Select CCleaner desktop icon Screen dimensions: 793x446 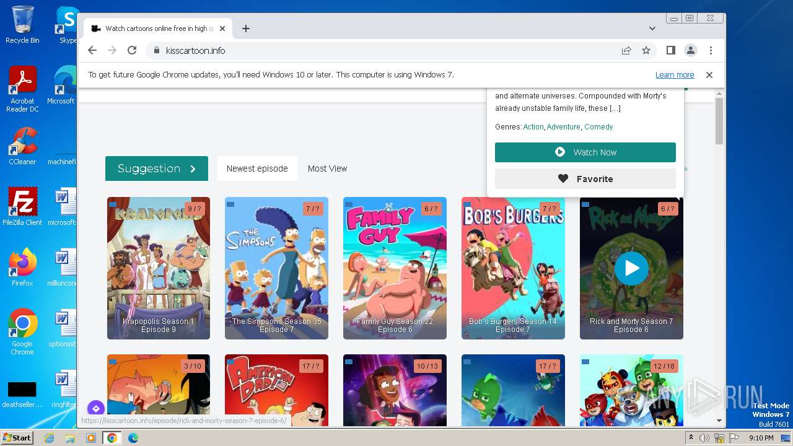[22, 147]
